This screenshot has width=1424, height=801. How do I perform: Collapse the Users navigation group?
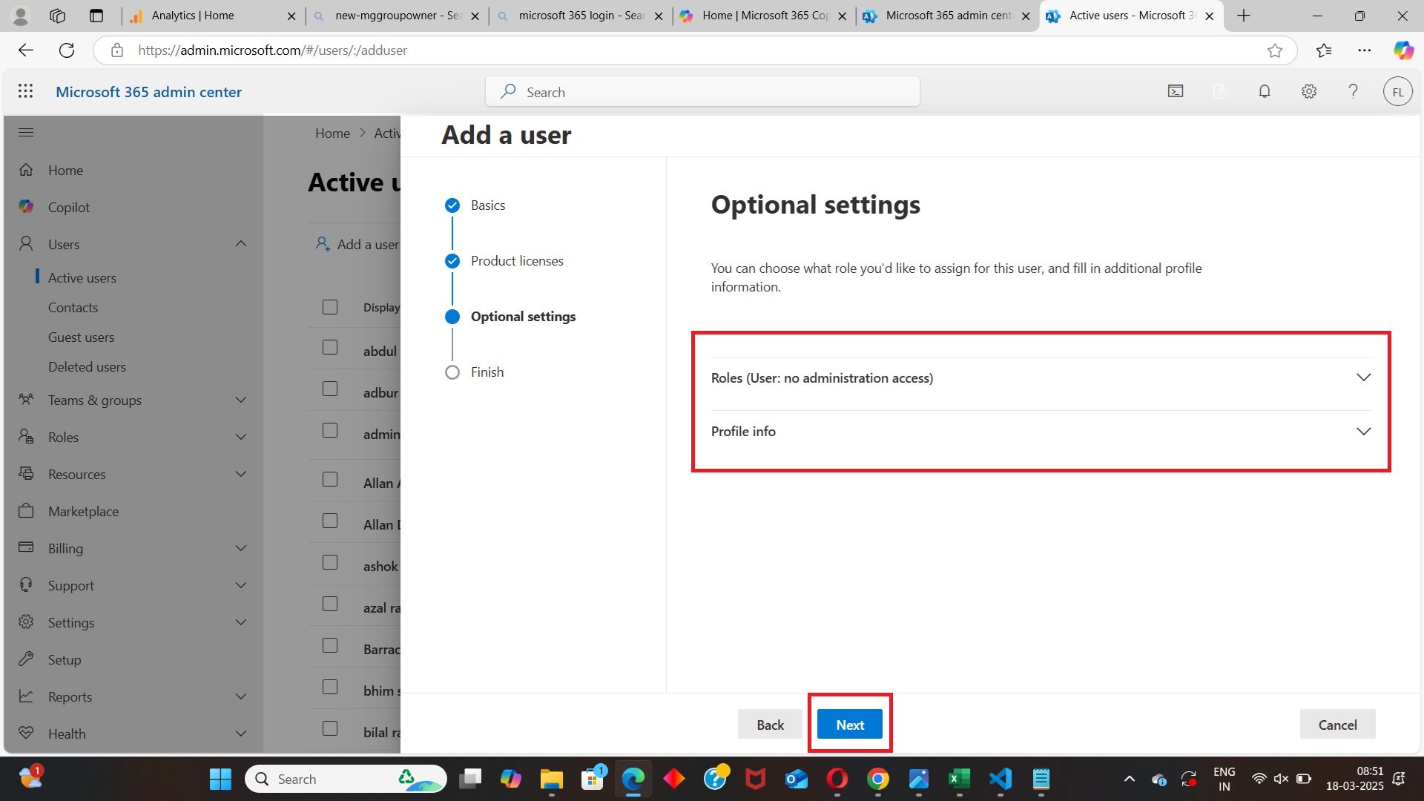pyautogui.click(x=241, y=244)
